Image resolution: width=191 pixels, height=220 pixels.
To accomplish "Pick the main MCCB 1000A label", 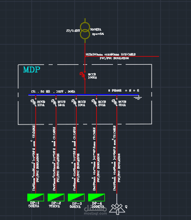I will (x=92, y=76).
